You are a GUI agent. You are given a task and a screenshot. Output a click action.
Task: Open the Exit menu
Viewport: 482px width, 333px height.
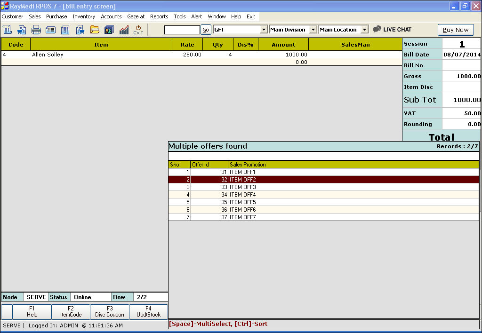point(251,16)
